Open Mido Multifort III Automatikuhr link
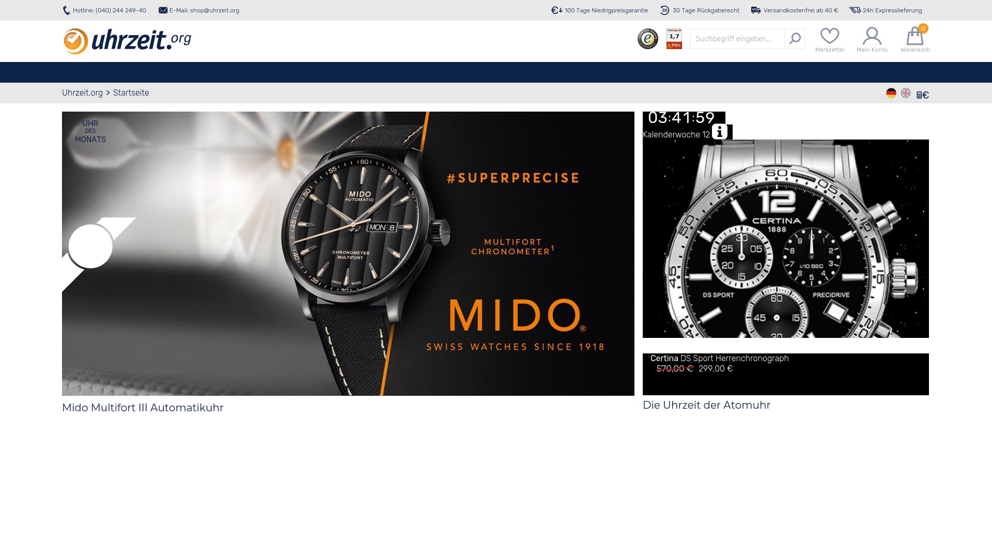 [143, 408]
